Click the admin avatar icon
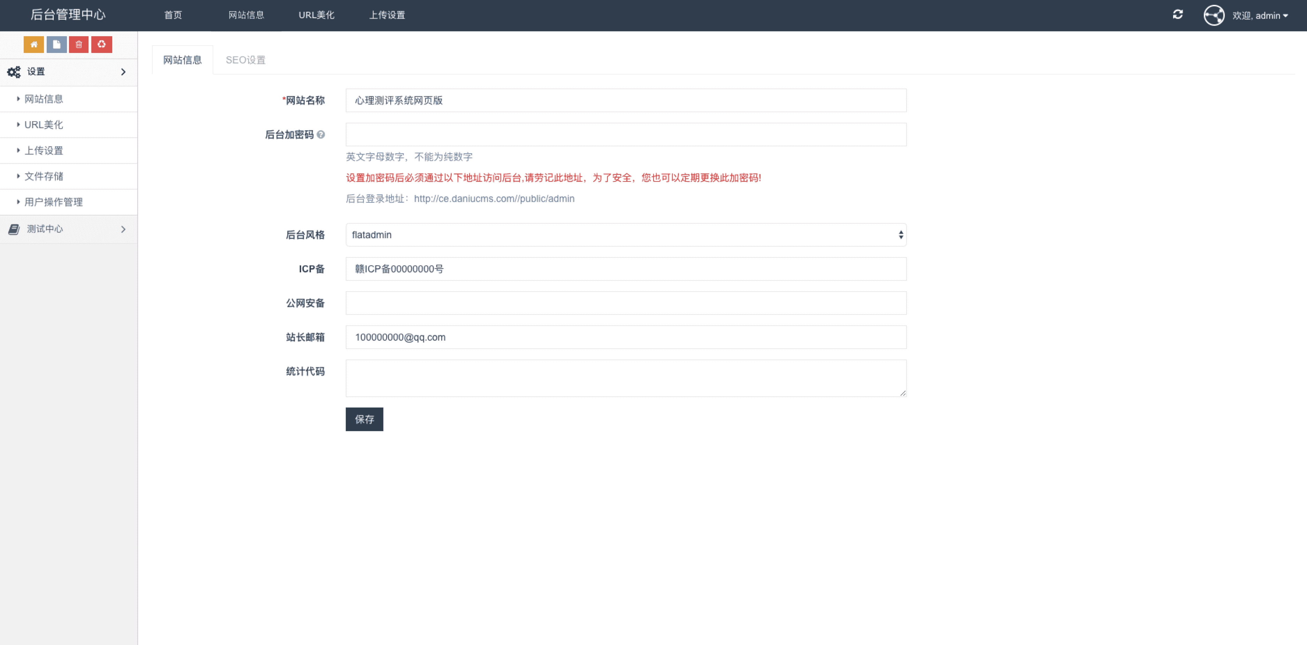Viewport: 1307px width, 645px height. (x=1214, y=15)
